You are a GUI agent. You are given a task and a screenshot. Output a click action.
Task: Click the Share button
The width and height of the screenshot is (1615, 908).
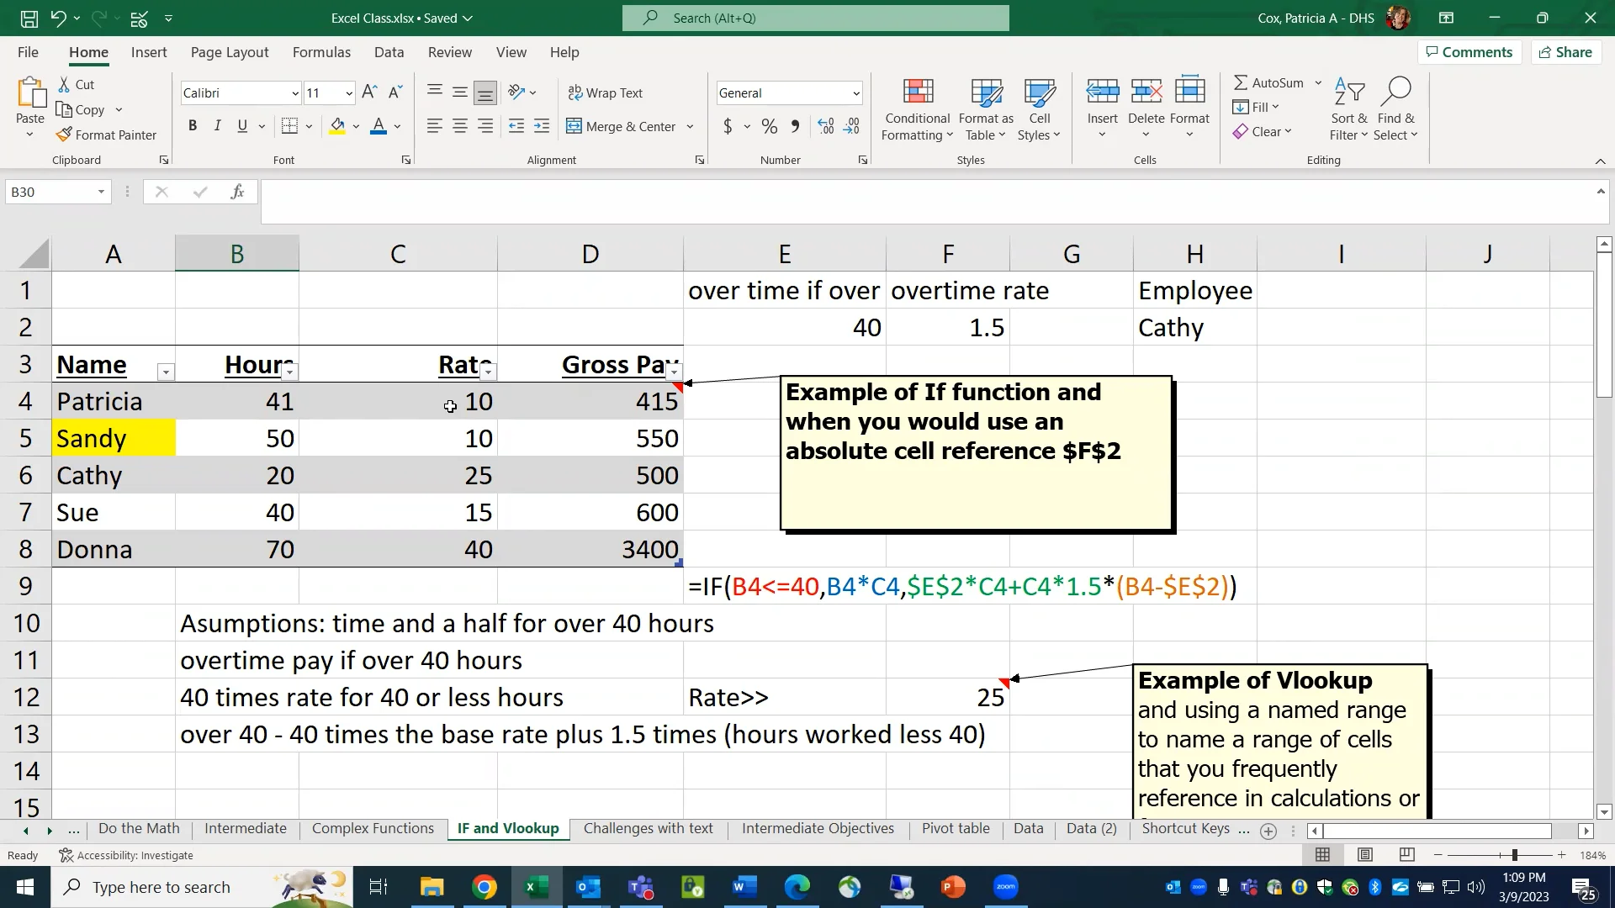(x=1565, y=51)
